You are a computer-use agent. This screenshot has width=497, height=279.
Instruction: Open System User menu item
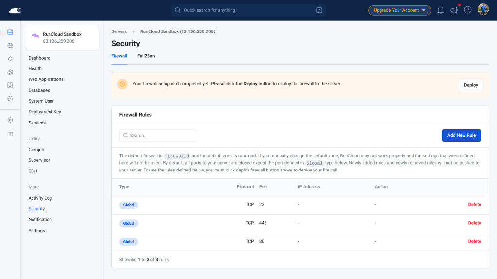pyautogui.click(x=41, y=101)
